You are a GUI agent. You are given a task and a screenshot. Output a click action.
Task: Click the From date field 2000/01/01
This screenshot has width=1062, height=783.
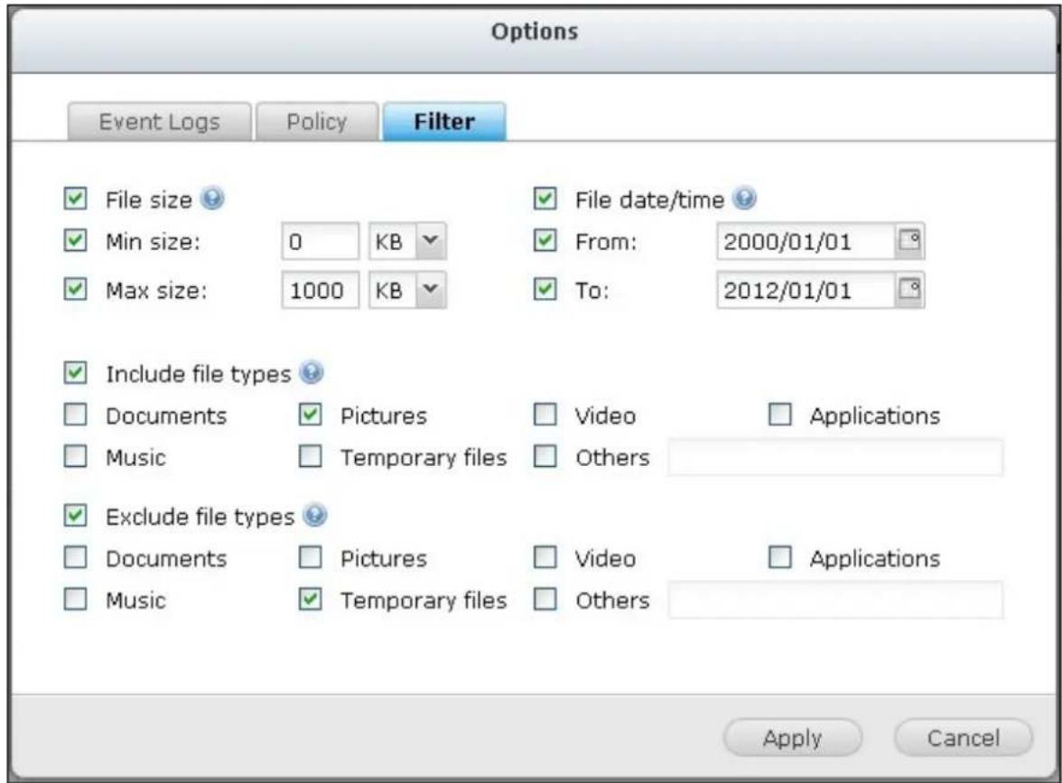click(x=806, y=241)
